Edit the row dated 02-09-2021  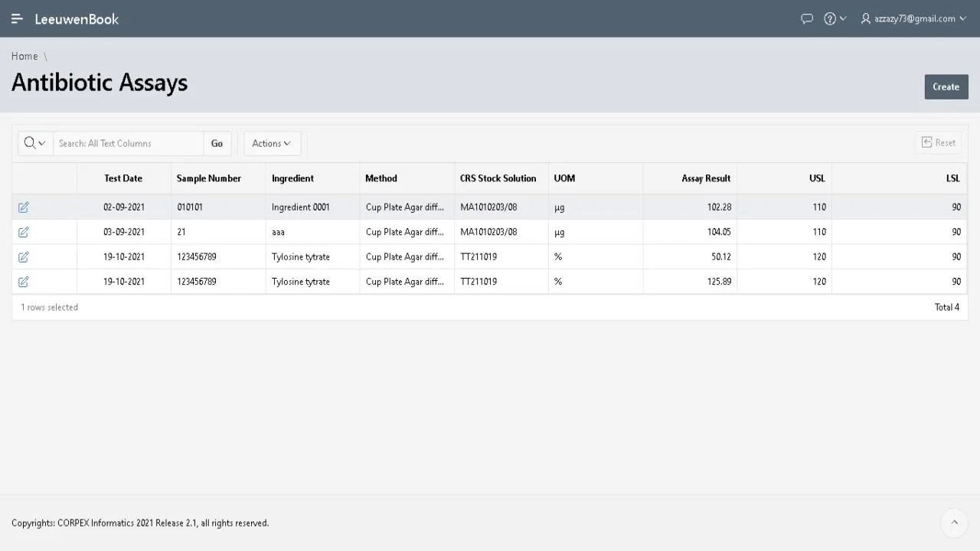pos(24,207)
